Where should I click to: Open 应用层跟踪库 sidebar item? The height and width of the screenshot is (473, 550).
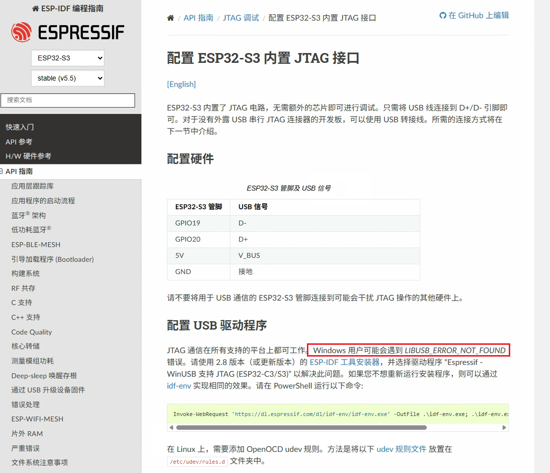pos(32,186)
